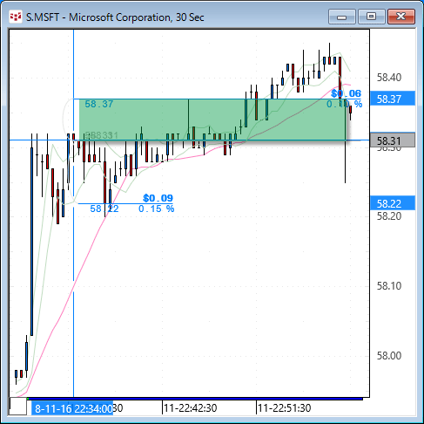Click the 11-22:51:30 time axis label
This screenshot has width=424, height=424.
pyautogui.click(x=284, y=408)
